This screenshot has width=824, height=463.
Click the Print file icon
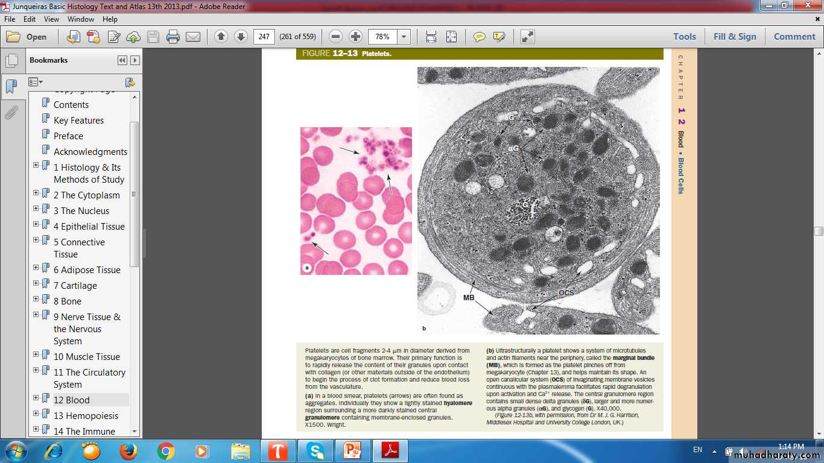tap(173, 37)
